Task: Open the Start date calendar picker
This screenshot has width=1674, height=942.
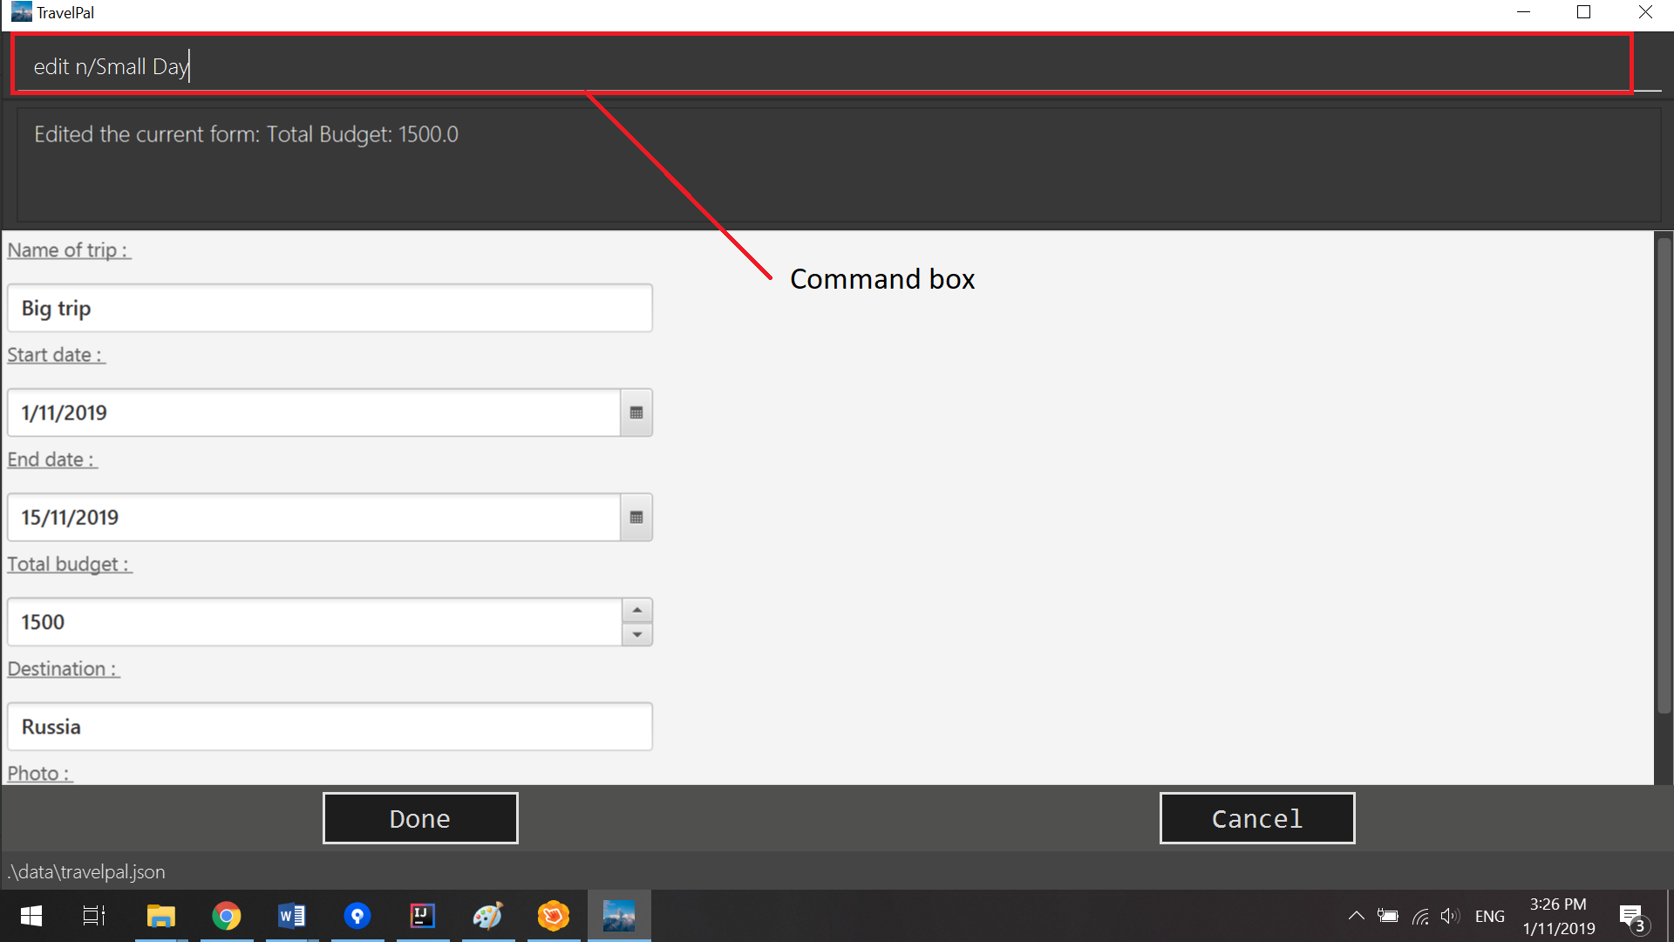Action: (x=636, y=413)
